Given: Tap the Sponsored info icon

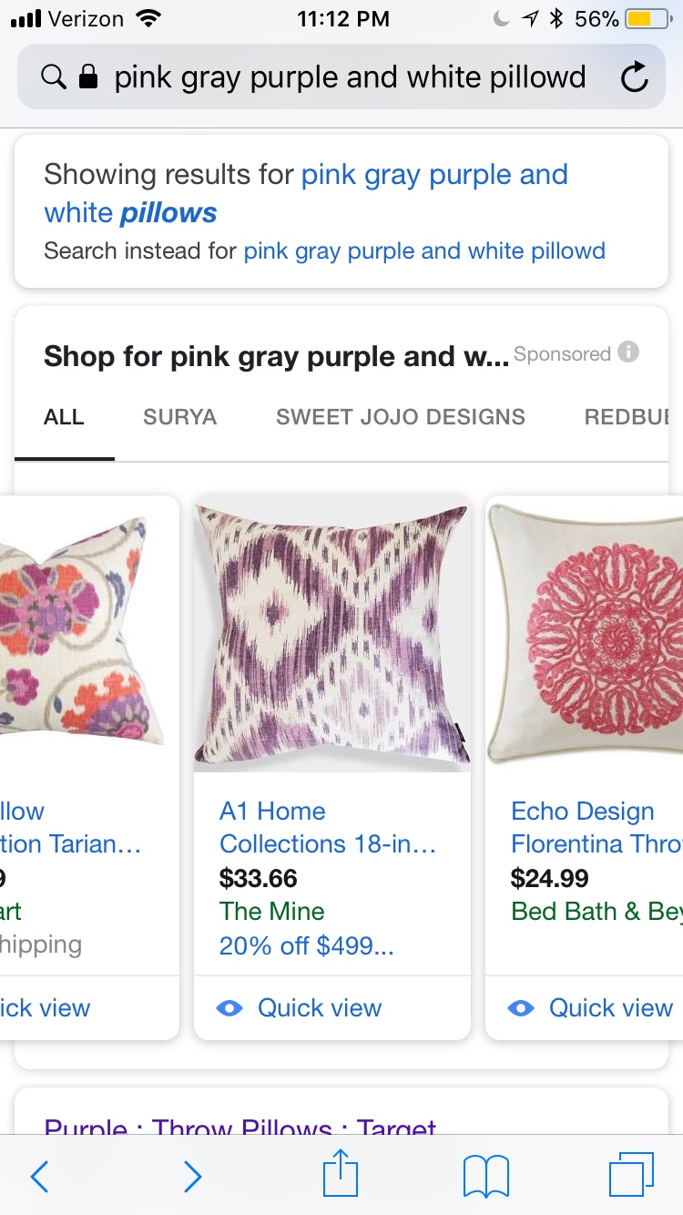Looking at the screenshot, I should click(x=628, y=352).
